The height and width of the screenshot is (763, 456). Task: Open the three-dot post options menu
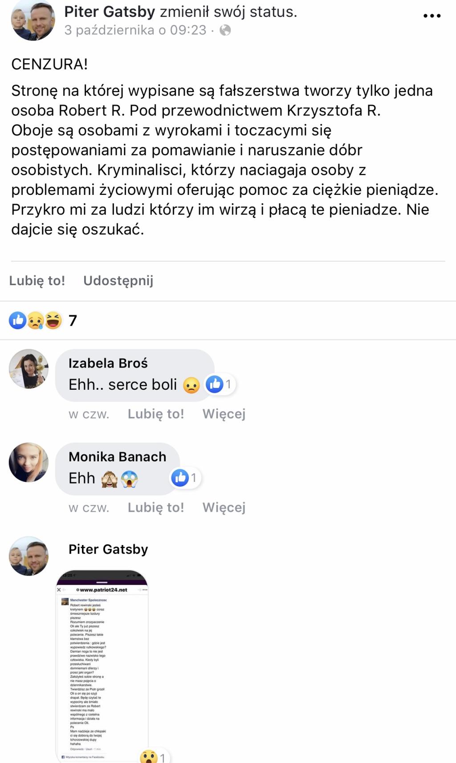[432, 16]
